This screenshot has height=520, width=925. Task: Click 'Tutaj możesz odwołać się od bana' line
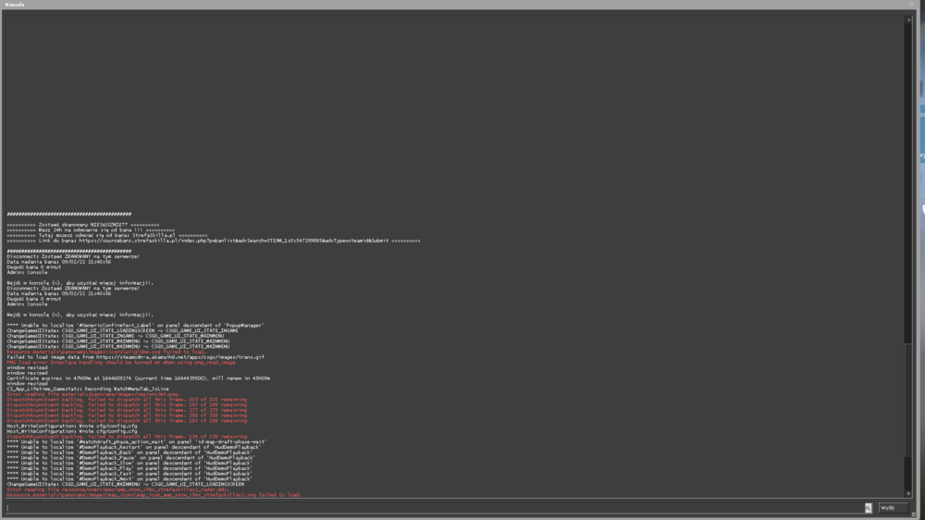point(106,236)
